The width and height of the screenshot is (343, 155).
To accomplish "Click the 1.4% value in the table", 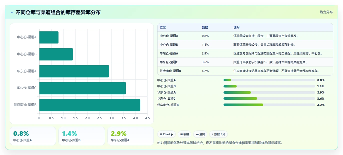I will (205, 45).
